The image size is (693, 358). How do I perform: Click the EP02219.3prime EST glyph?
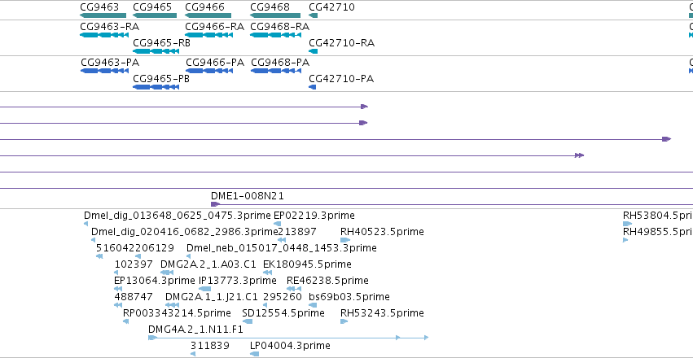277,224
